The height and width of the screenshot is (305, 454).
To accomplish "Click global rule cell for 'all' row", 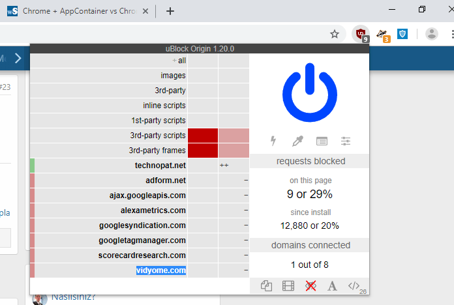I will click(203, 61).
